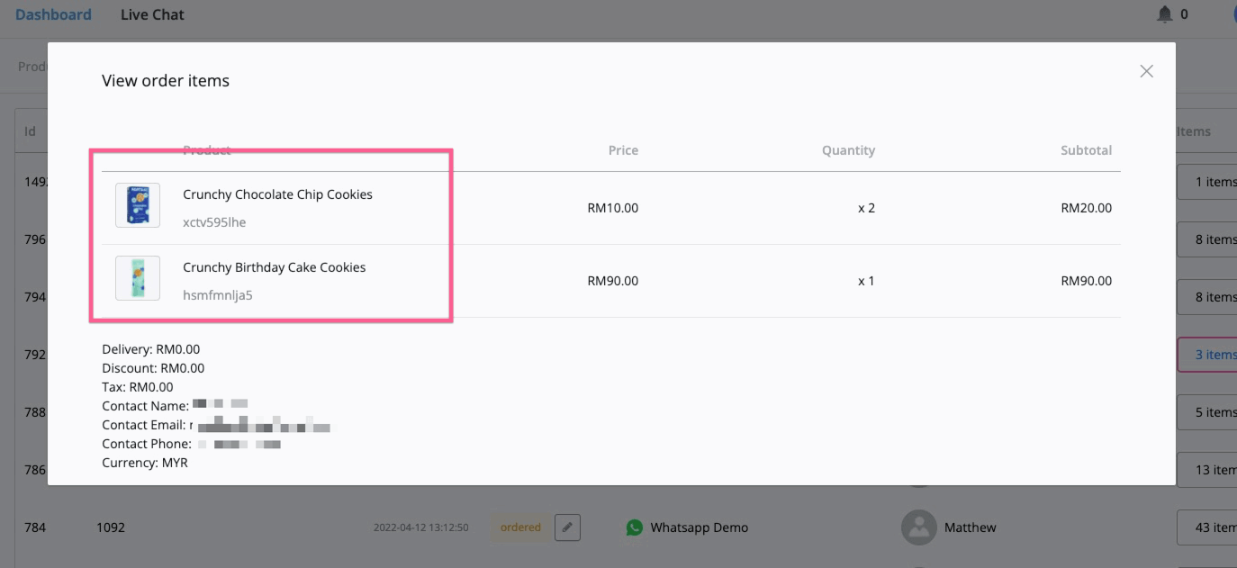This screenshot has height=568, width=1237.
Task: Switch to the Dashboard tab
Action: (53, 14)
